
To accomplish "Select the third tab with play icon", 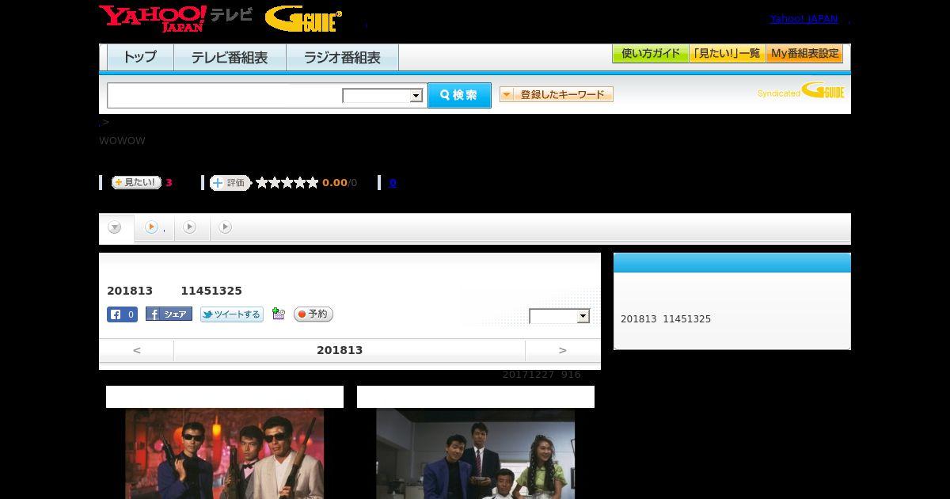I will [x=190, y=227].
